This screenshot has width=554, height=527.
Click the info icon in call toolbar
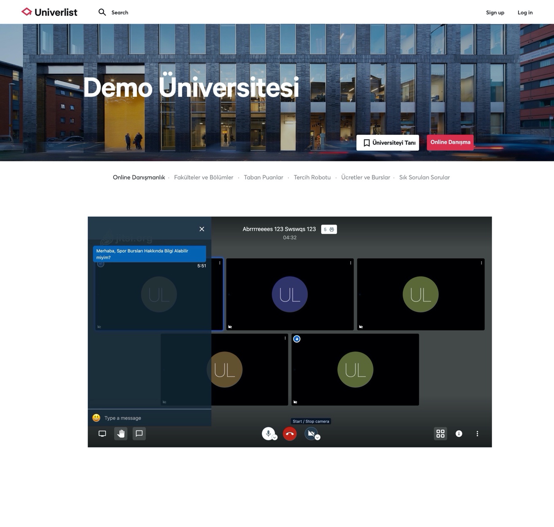459,433
